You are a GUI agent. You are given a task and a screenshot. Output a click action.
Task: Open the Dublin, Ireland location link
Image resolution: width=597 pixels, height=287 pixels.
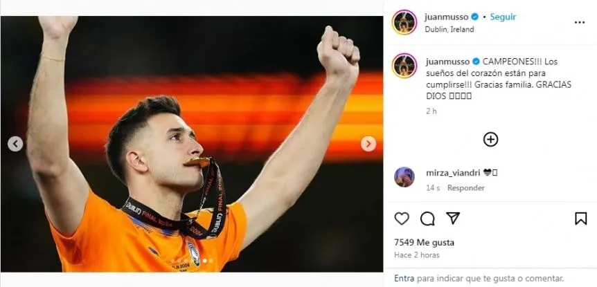[x=449, y=30]
